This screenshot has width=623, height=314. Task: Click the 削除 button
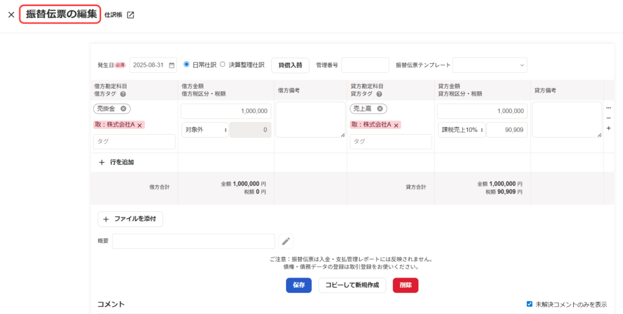pos(405,285)
